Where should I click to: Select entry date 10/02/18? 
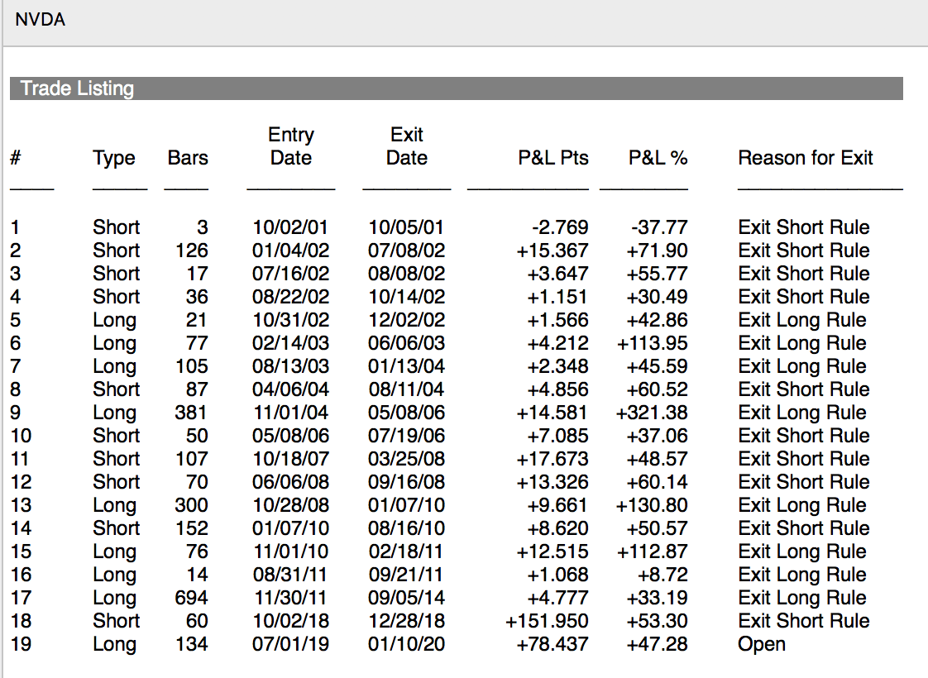290,621
